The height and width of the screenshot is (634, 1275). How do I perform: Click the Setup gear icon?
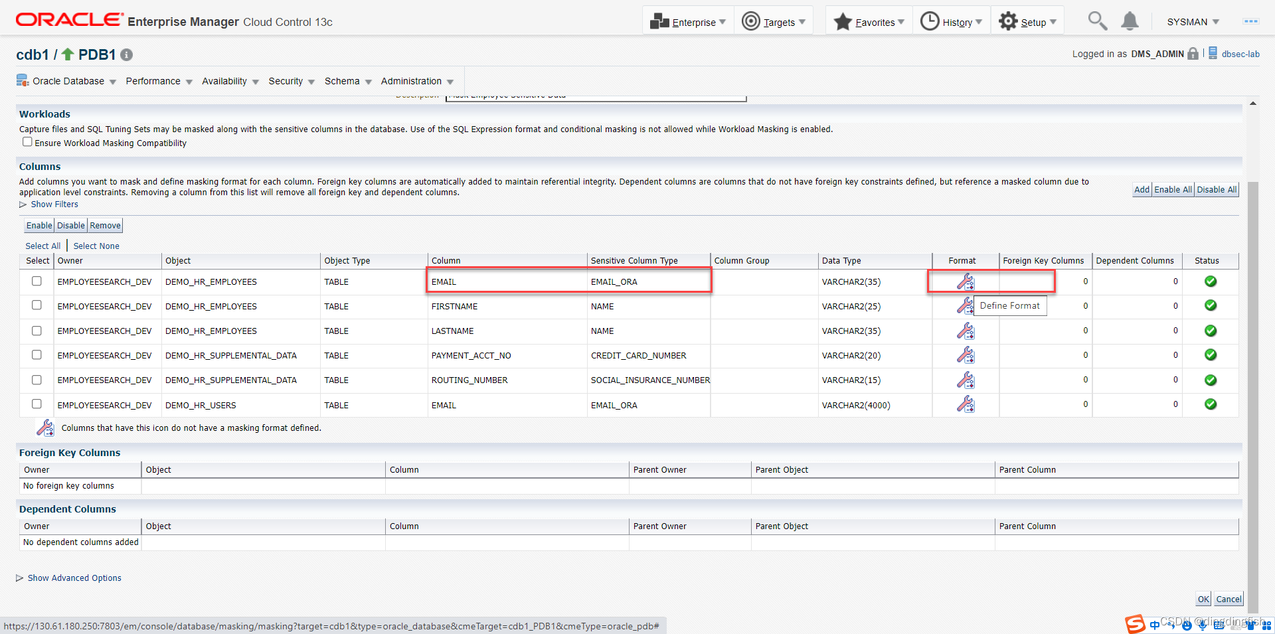pos(1008,21)
